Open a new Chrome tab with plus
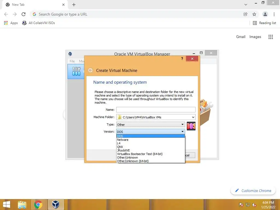The image size is (280, 210). coord(74,5)
